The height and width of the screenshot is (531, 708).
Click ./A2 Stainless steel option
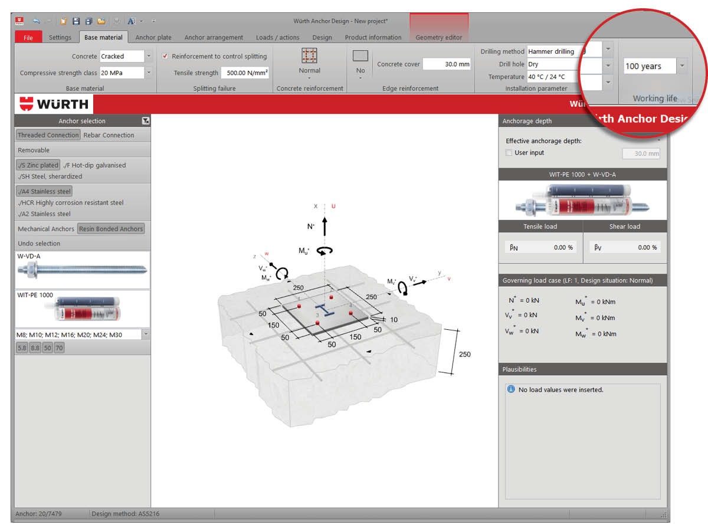[x=44, y=214]
